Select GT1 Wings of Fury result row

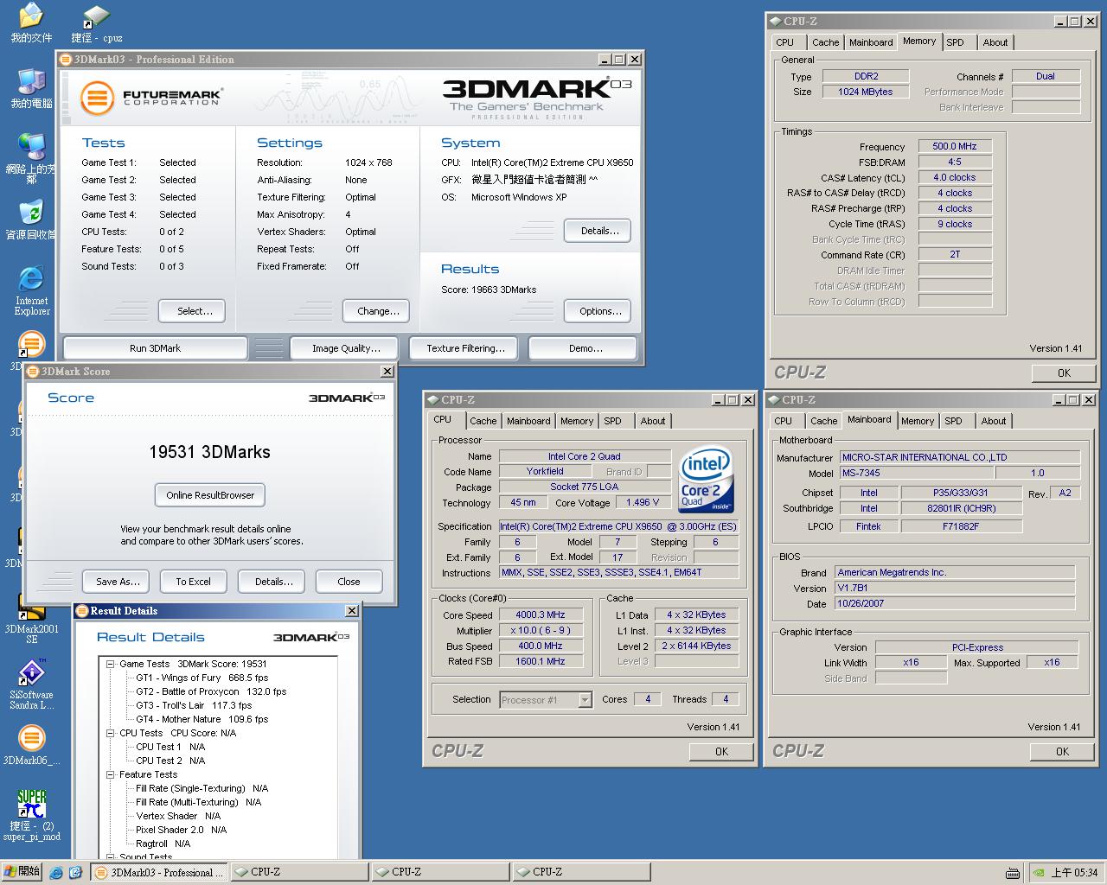pos(202,678)
